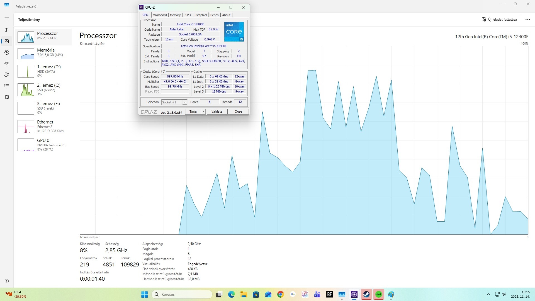535x301 pixels.
Task: Select GPU 0 performance entry
Action: (43, 145)
